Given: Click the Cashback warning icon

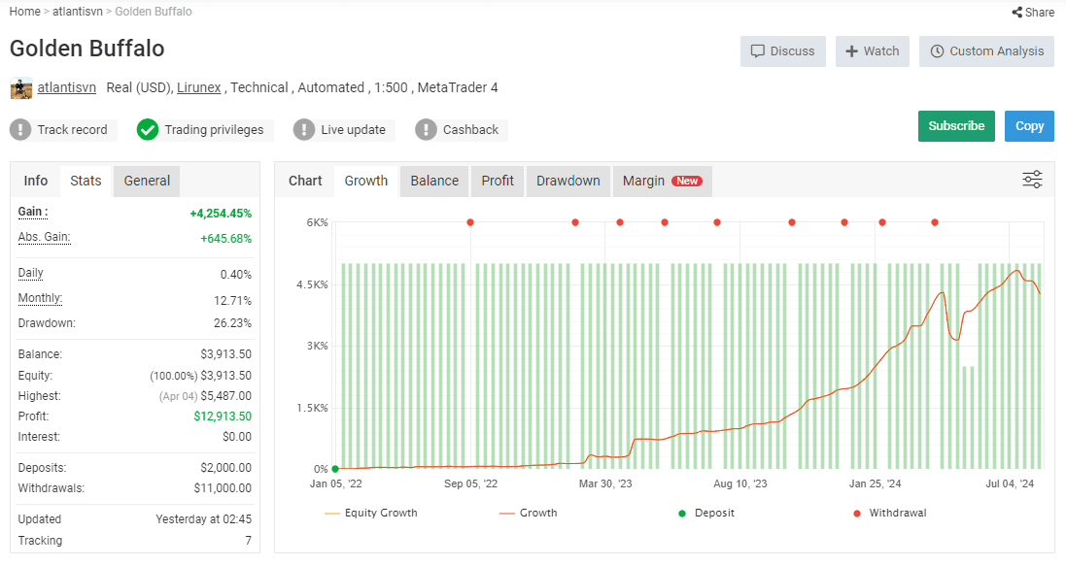Looking at the screenshot, I should [426, 129].
